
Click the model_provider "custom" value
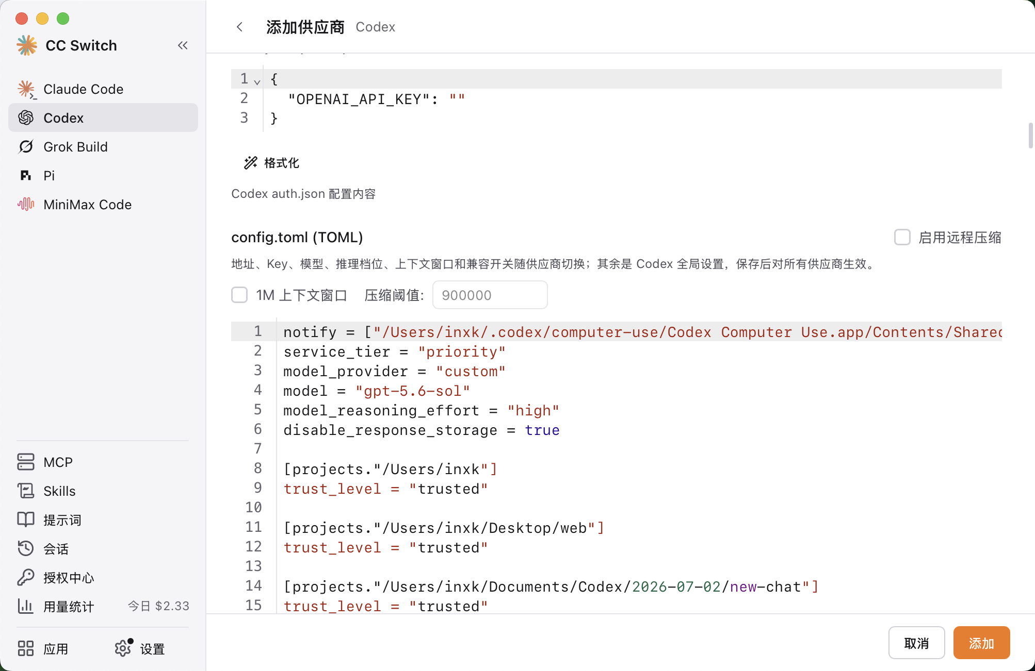[x=471, y=372]
